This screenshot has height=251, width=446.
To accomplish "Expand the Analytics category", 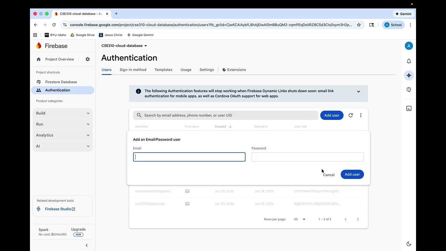I will click(63, 135).
